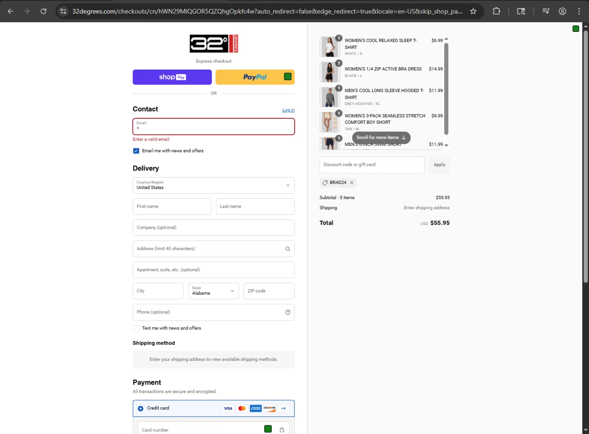Click the American Express card icon
589x434 pixels.
point(256,409)
